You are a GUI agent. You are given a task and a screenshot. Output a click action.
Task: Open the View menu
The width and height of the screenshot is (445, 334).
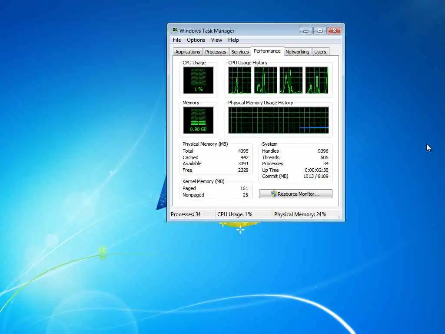(216, 40)
